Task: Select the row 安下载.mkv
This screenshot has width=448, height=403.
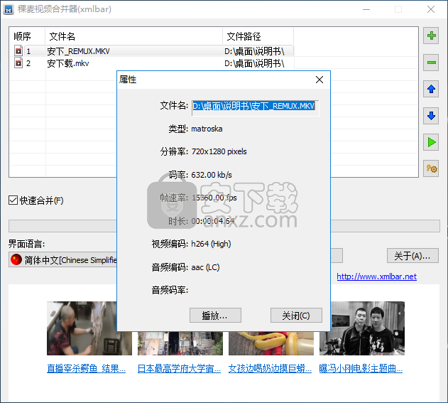Action: coord(153,63)
